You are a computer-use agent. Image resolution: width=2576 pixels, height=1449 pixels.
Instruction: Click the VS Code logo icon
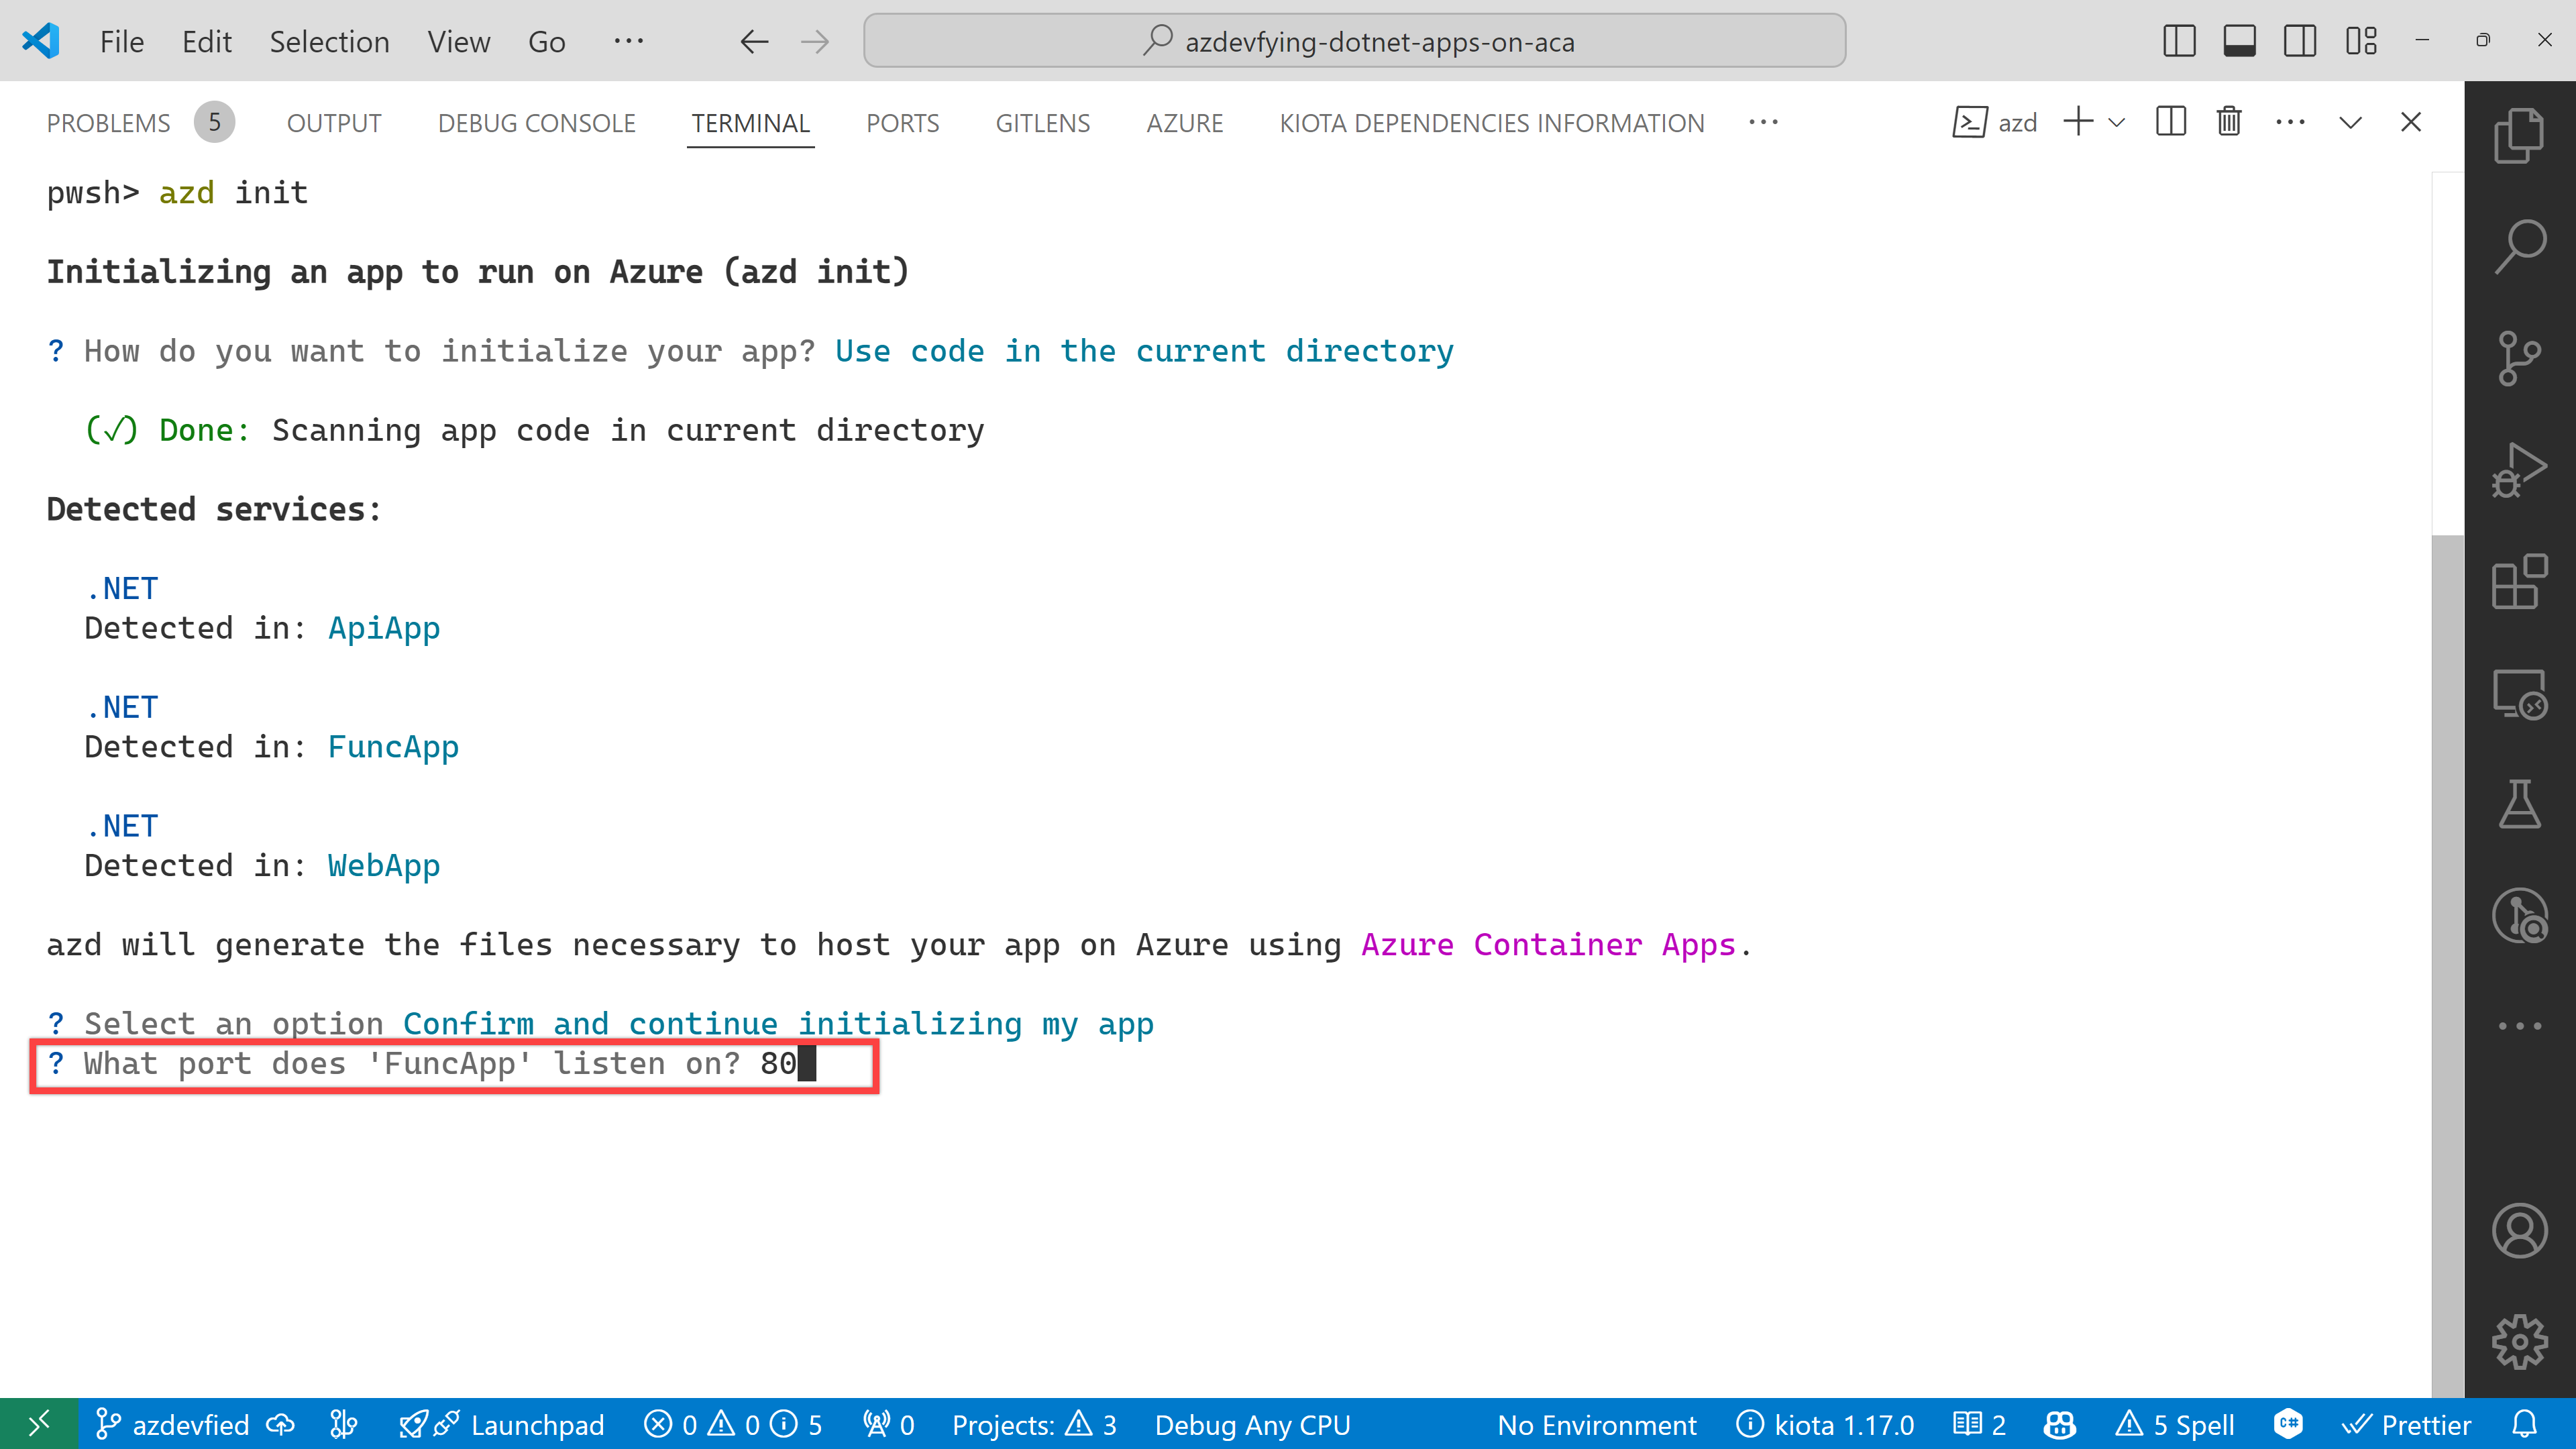coord(41,41)
